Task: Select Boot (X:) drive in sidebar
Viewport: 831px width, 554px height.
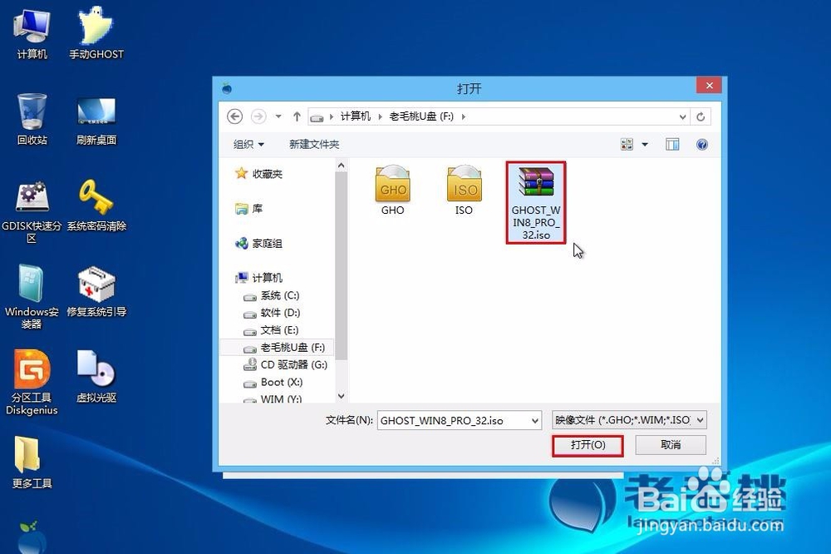Action: click(273, 383)
